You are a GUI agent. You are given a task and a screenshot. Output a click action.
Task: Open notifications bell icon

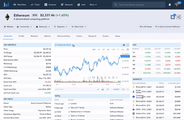(170, 5)
